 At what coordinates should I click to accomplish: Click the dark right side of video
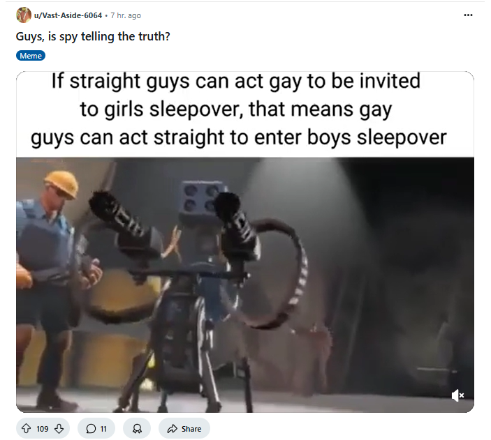pyautogui.click(x=407, y=266)
